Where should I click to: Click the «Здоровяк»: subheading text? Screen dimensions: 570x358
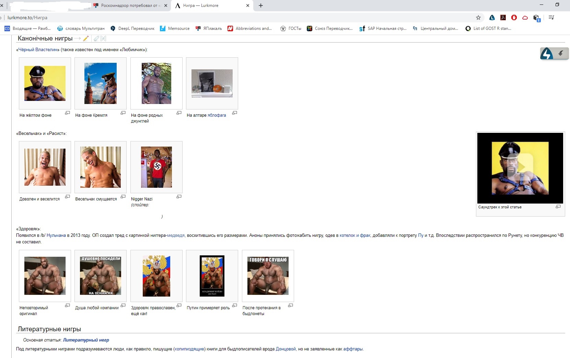tap(28, 229)
